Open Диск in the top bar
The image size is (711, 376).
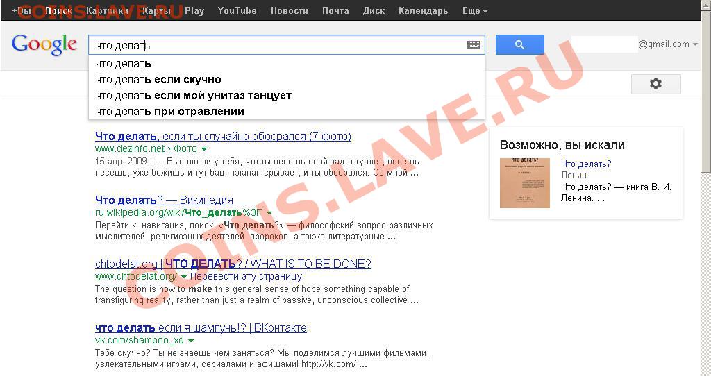374,10
